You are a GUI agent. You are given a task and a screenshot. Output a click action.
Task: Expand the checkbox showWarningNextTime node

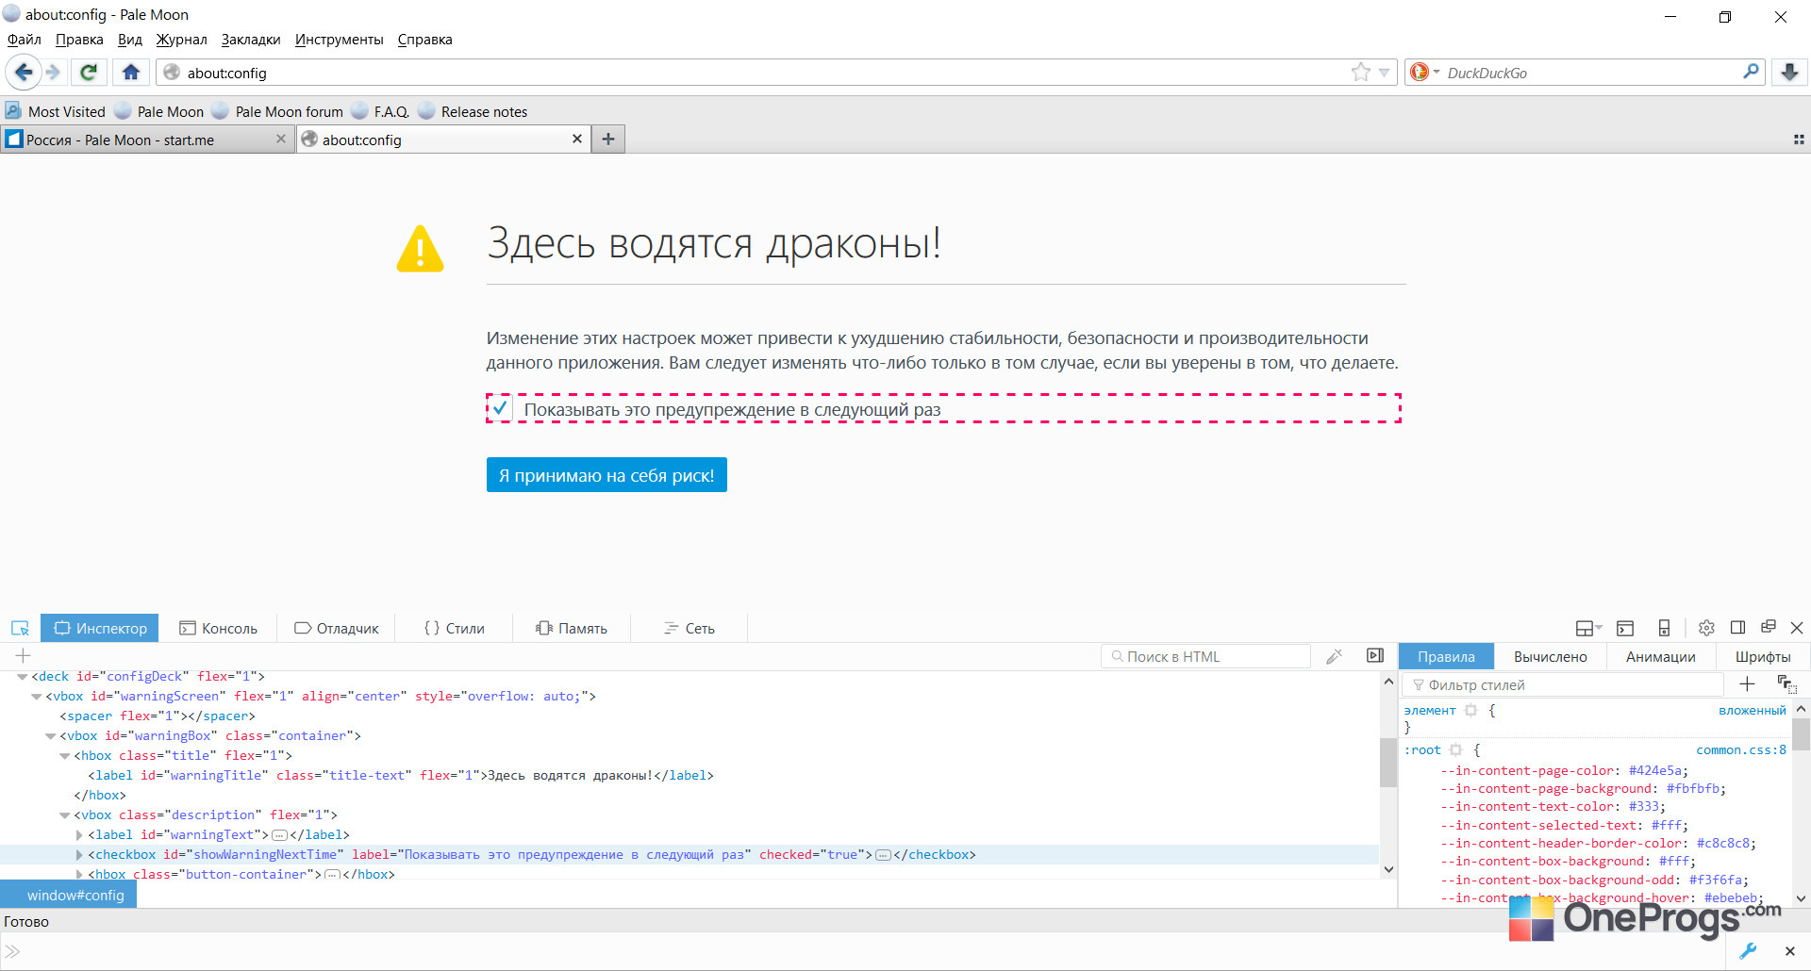pyautogui.click(x=79, y=855)
